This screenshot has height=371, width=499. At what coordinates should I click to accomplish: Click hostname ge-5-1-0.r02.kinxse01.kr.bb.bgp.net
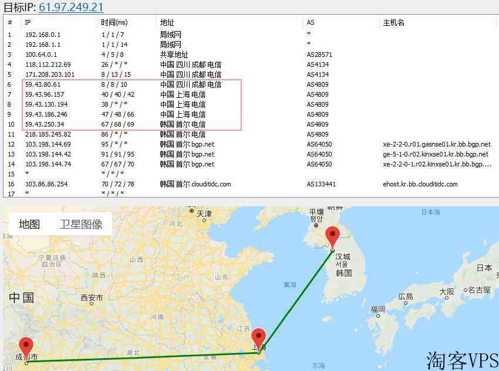pyautogui.click(x=436, y=154)
